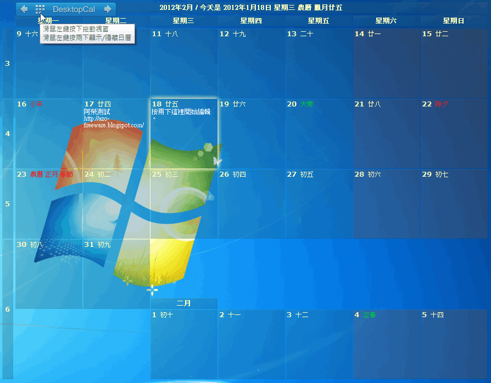The image size is (491, 383).
Task: Select the day cell for 28 初六
Action: [387, 204]
